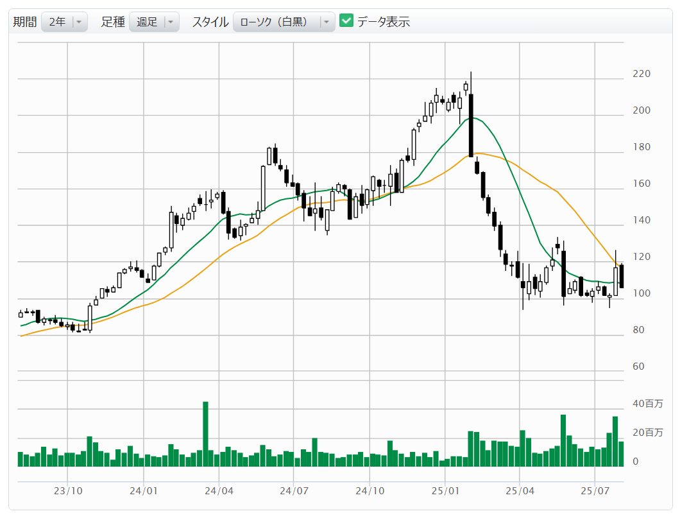Click the 24/01 date axis label
This screenshot has width=680, height=518.
(x=144, y=491)
